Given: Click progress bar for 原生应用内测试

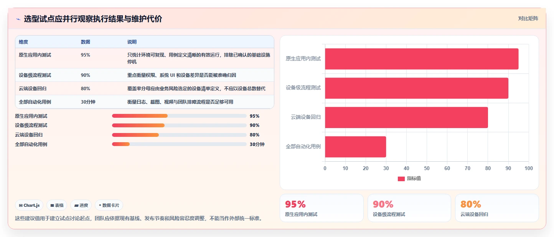Looking at the screenshot, I should (x=179, y=116).
